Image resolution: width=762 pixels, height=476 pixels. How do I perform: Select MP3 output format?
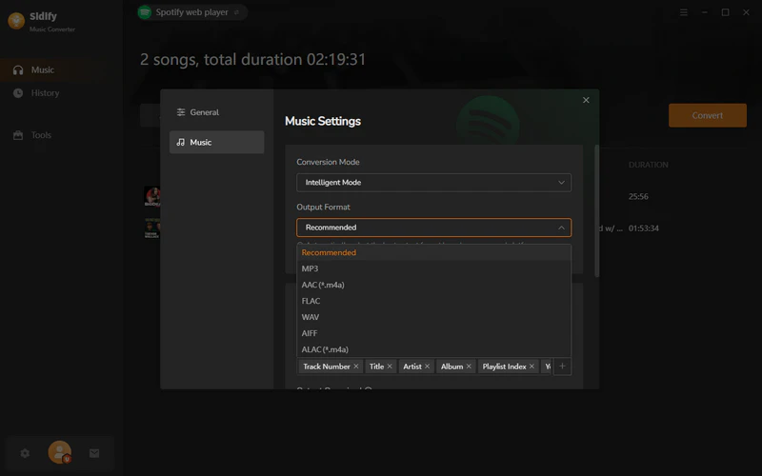[x=434, y=268]
